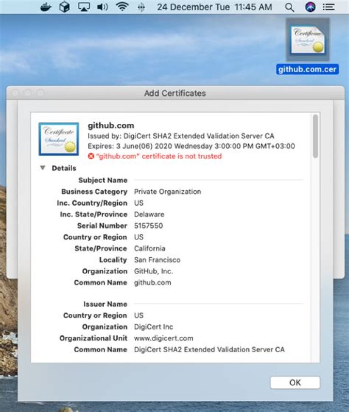Click the Details label
Image resolution: width=349 pixels, height=412 pixels.
click(64, 168)
